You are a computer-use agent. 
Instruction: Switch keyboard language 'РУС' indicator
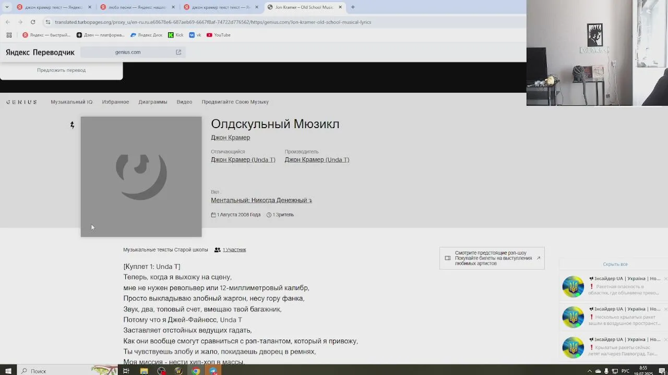[625, 371]
